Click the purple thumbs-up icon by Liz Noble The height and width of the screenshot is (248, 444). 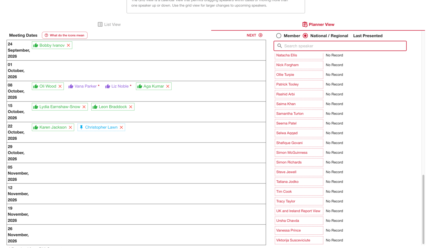click(108, 86)
